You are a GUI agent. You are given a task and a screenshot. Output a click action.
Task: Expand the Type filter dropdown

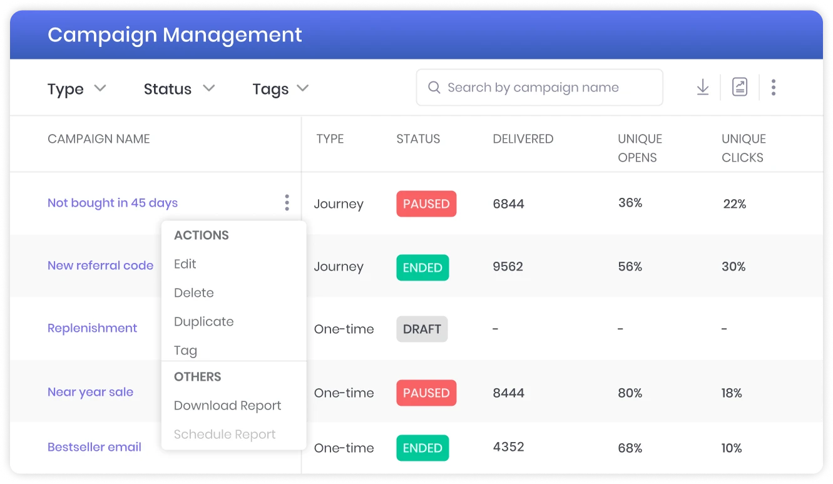point(77,89)
